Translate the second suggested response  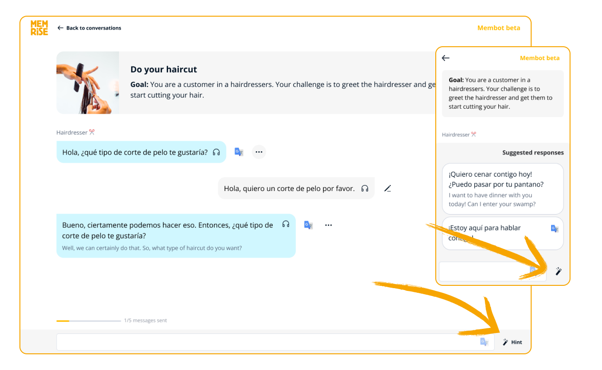[x=554, y=228]
